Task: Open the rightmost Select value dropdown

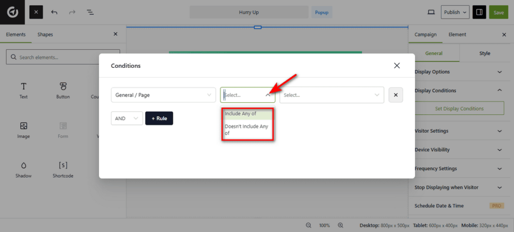Action: (331, 95)
